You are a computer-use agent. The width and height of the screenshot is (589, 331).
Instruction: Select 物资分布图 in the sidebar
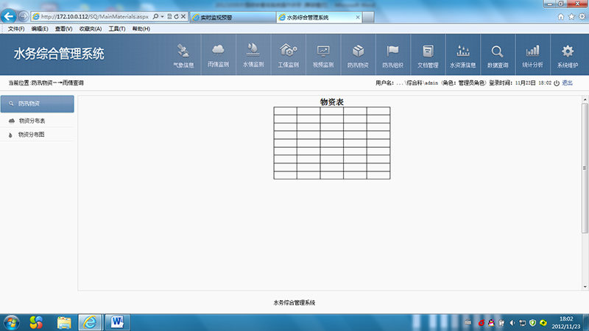click(32, 135)
